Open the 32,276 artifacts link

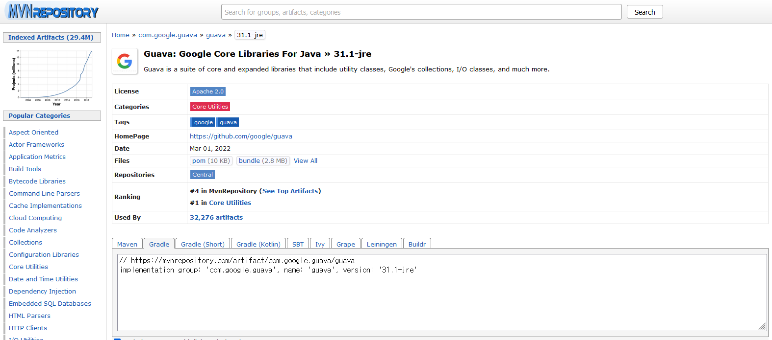(216, 217)
